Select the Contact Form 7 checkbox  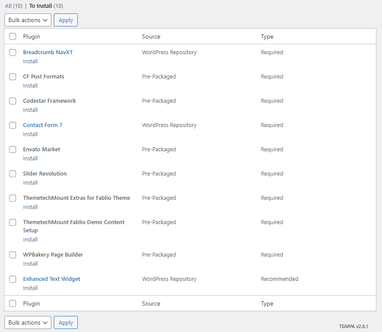point(13,125)
